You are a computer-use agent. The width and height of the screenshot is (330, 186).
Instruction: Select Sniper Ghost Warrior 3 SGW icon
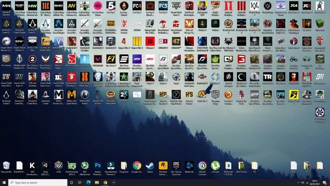coord(20,41)
